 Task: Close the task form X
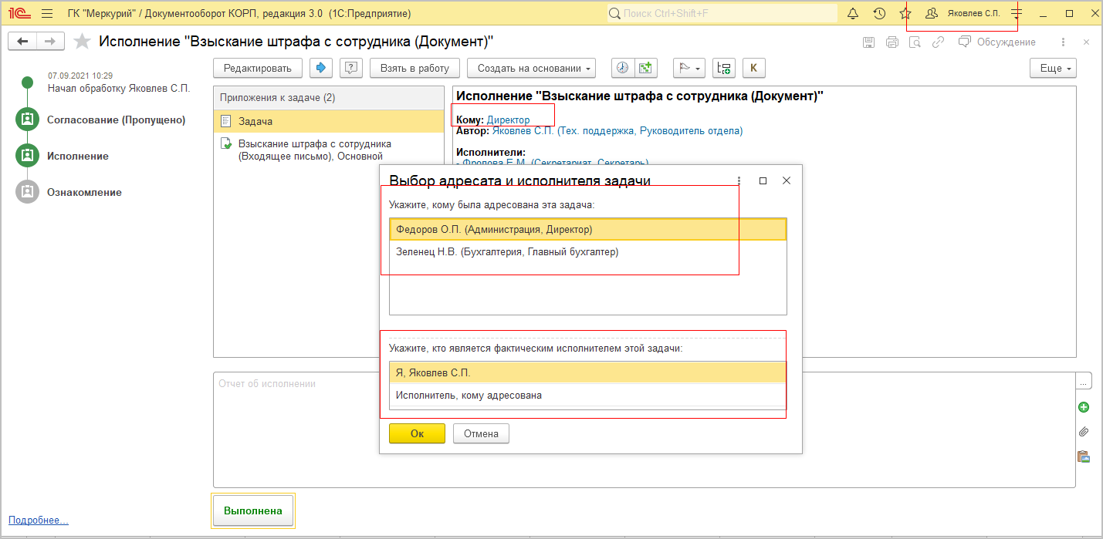pos(1087,42)
